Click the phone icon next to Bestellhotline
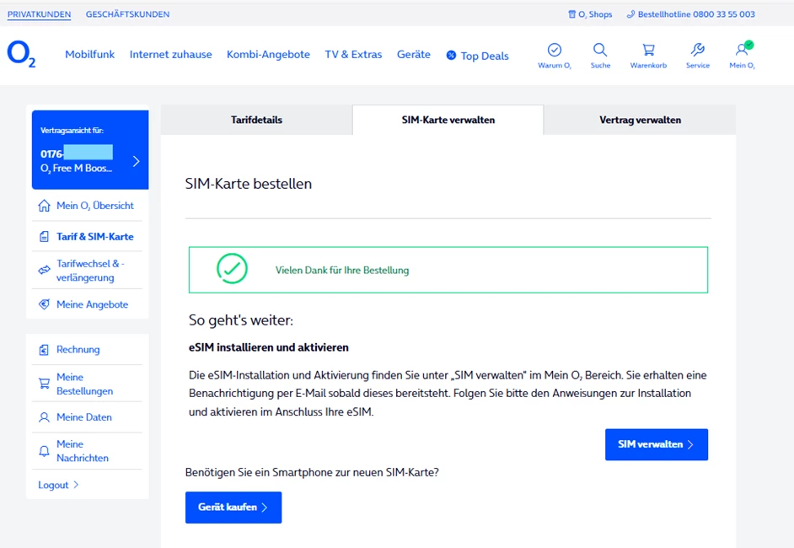Image resolution: width=794 pixels, height=548 pixels. pyautogui.click(x=630, y=14)
